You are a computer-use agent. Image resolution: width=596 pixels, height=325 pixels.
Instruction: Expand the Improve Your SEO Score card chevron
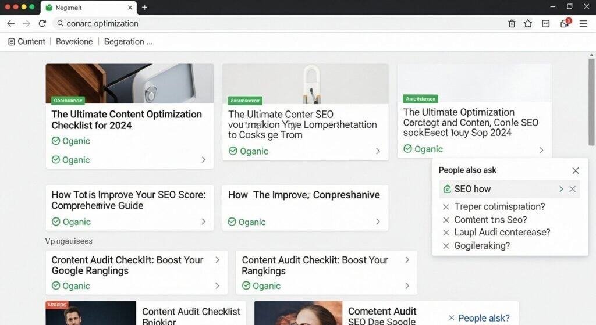[x=203, y=222]
